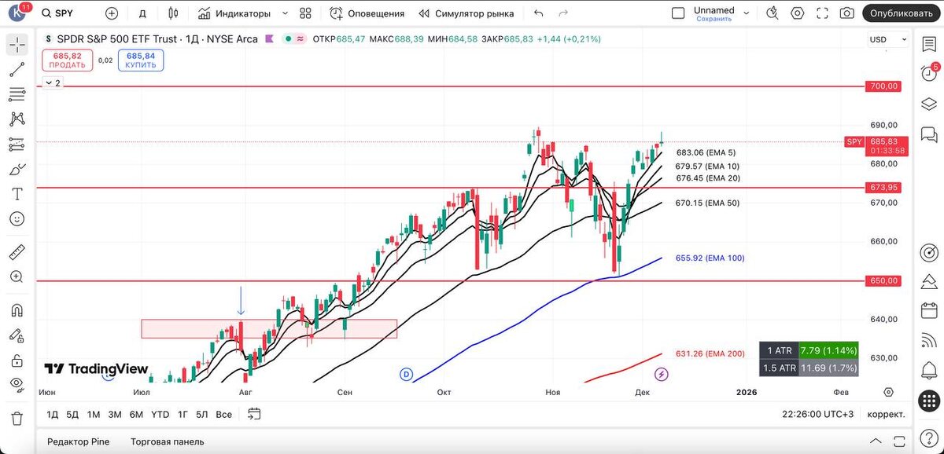This screenshot has height=454, width=944.
Task: Open indicator templates grid icon
Action: (306, 13)
